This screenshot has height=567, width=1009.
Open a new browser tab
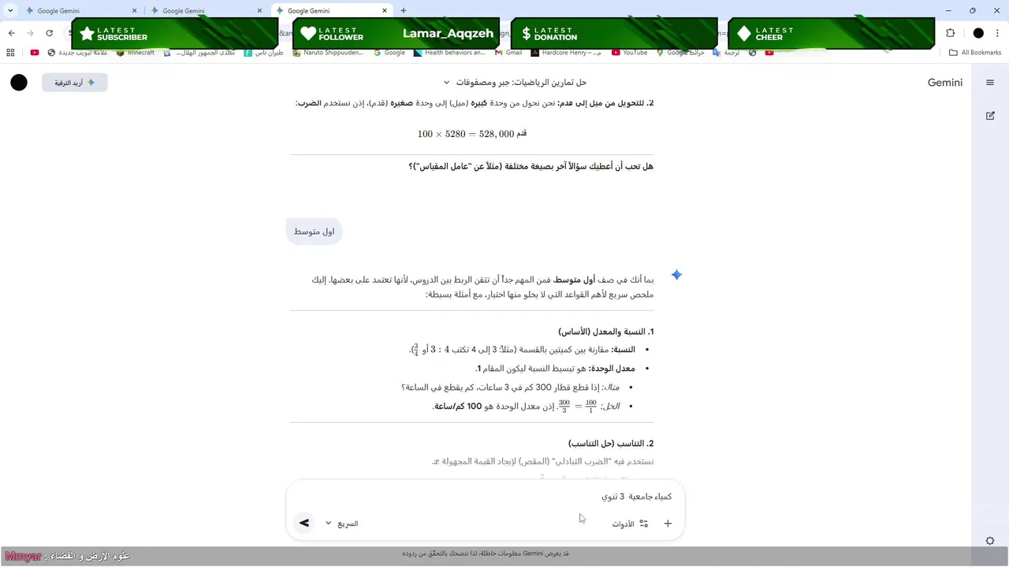pos(404,11)
